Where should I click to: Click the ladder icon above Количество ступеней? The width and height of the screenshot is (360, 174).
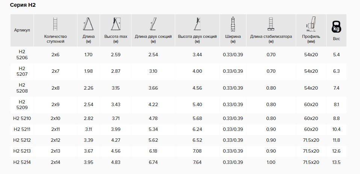coord(55,24)
